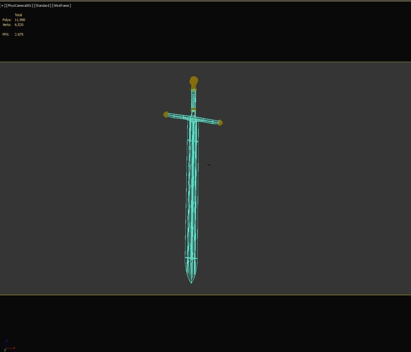This screenshot has height=352, width=411.
Task: Click the FPS value 2.875
Action: 19,34
